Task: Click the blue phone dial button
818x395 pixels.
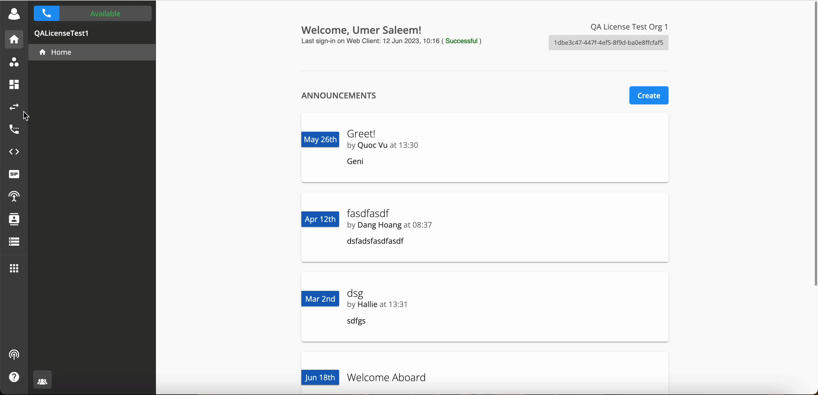Action: (x=47, y=13)
